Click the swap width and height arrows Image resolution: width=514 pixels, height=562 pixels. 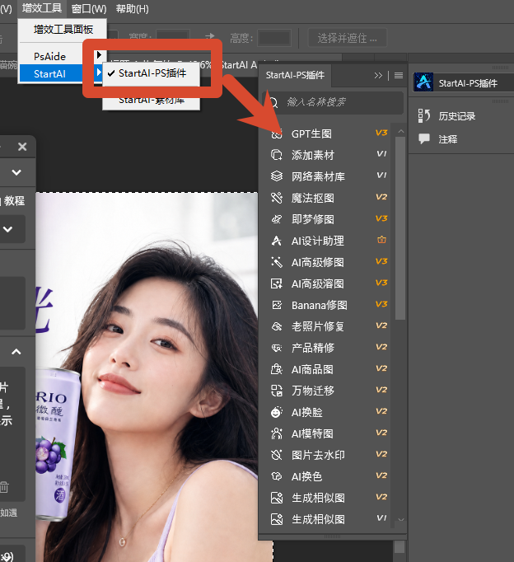pyautogui.click(x=210, y=36)
